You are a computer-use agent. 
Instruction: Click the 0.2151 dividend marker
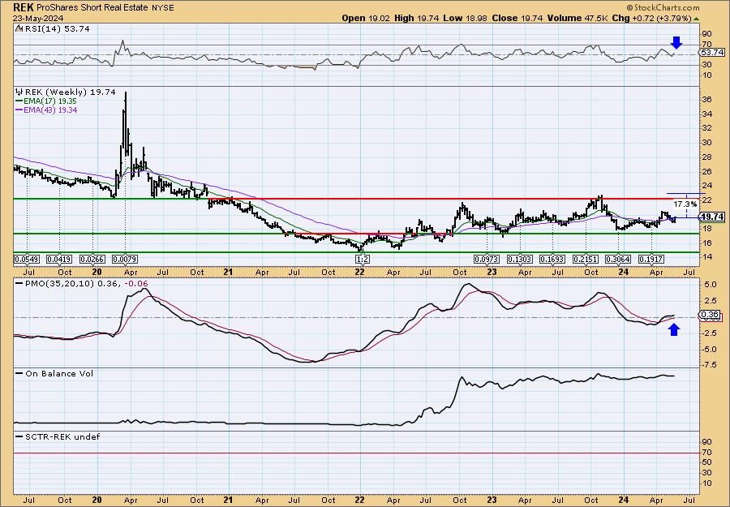click(586, 259)
